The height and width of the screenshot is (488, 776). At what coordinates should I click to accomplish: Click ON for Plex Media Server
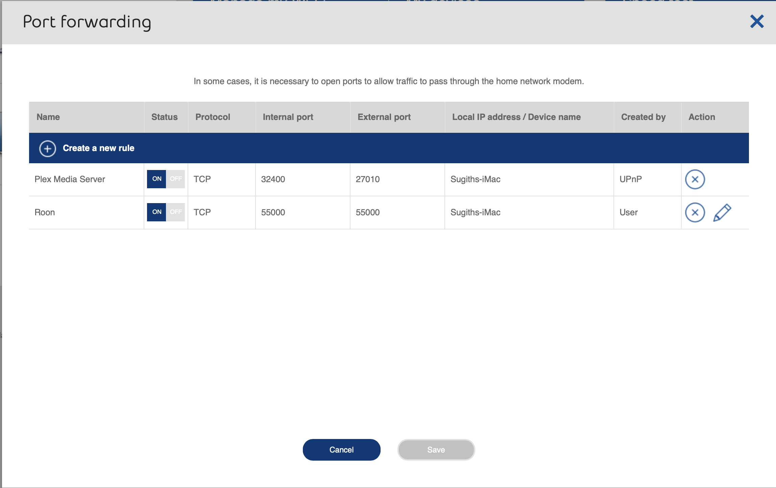pos(156,179)
